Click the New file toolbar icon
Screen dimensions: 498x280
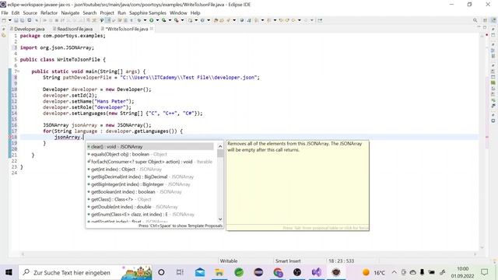[3, 20]
